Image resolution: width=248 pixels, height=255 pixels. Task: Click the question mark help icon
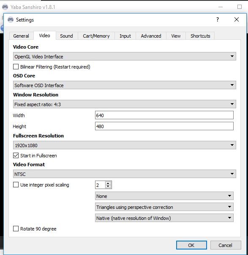pyautogui.click(x=218, y=19)
